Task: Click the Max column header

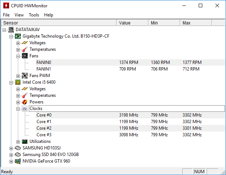Action: (x=196, y=23)
